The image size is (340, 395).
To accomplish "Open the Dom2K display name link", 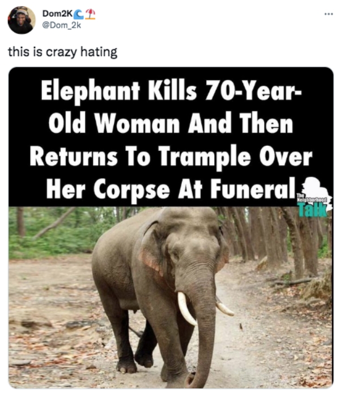I will coord(58,15).
